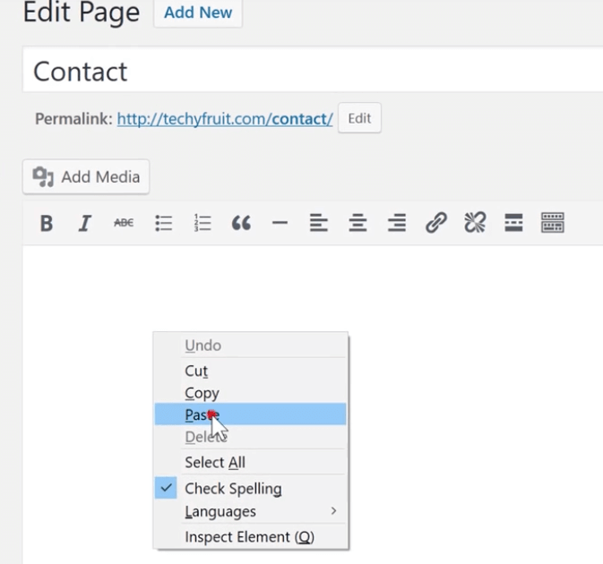Insert a blockquote
This screenshot has width=603, height=564.
click(x=241, y=223)
